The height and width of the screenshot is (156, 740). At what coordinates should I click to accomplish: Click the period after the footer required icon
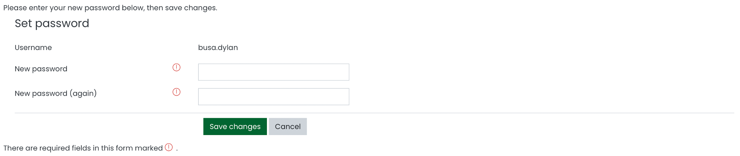coord(177,149)
